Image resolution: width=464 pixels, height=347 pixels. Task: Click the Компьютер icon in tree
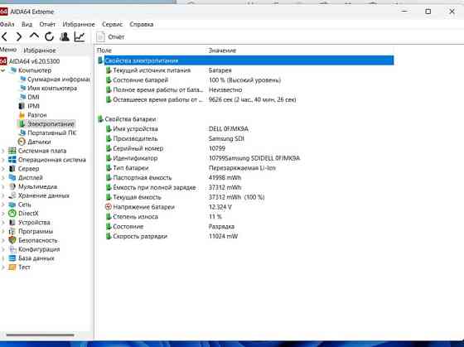[x=12, y=70]
